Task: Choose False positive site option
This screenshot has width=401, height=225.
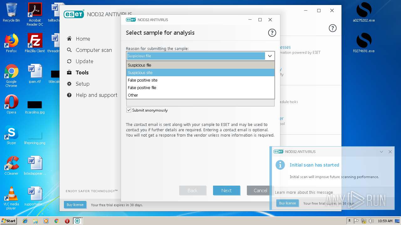Action: [200, 80]
